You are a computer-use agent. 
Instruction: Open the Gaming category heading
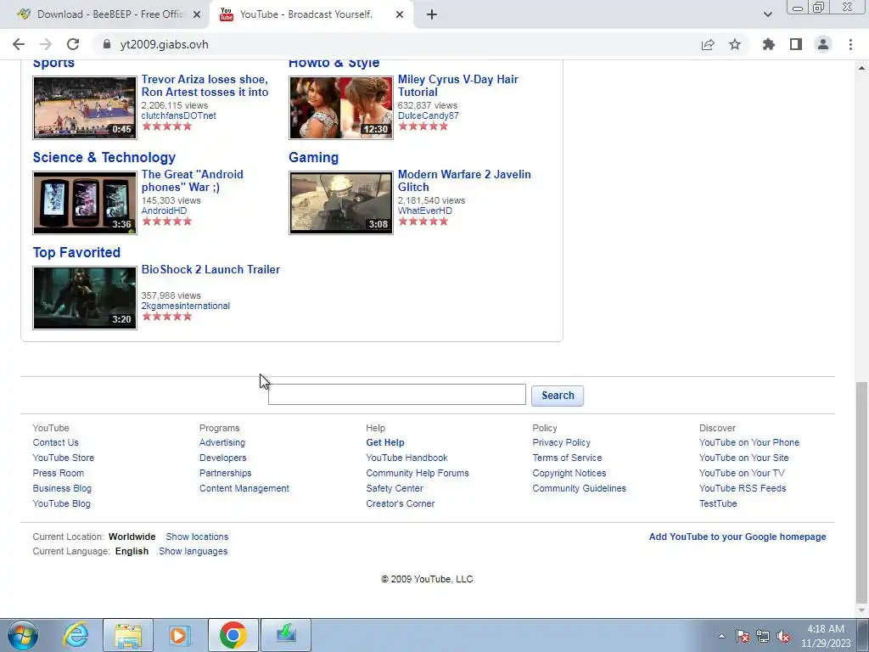[314, 157]
